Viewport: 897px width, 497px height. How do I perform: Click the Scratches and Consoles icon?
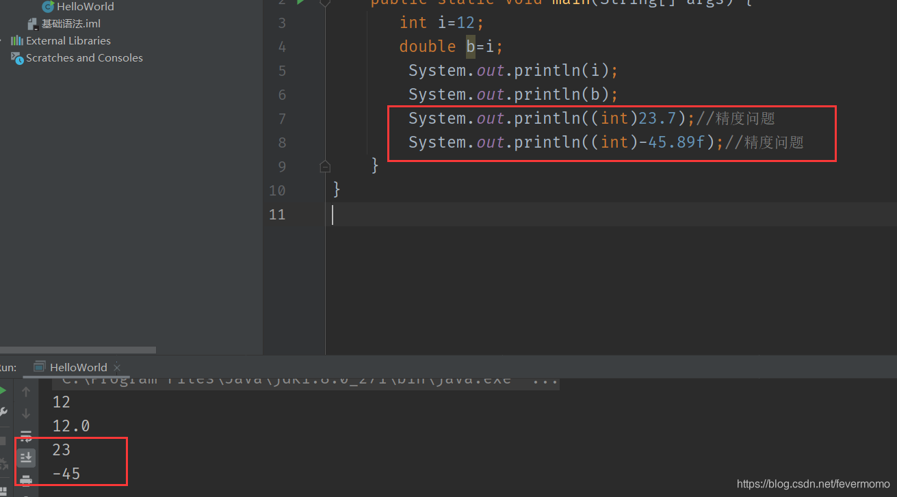(x=17, y=58)
